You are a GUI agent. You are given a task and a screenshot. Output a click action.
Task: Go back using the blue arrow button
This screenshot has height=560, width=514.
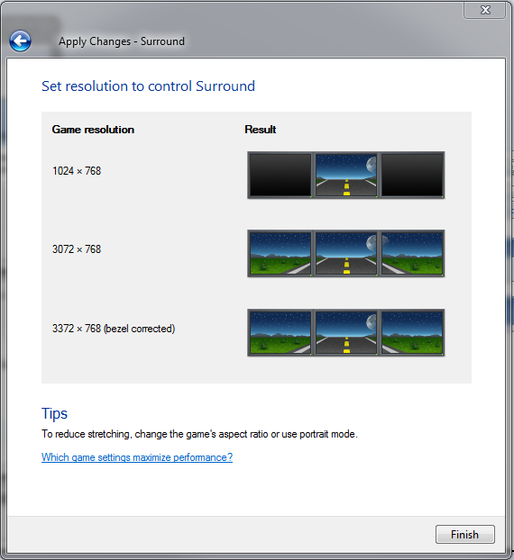coord(20,41)
